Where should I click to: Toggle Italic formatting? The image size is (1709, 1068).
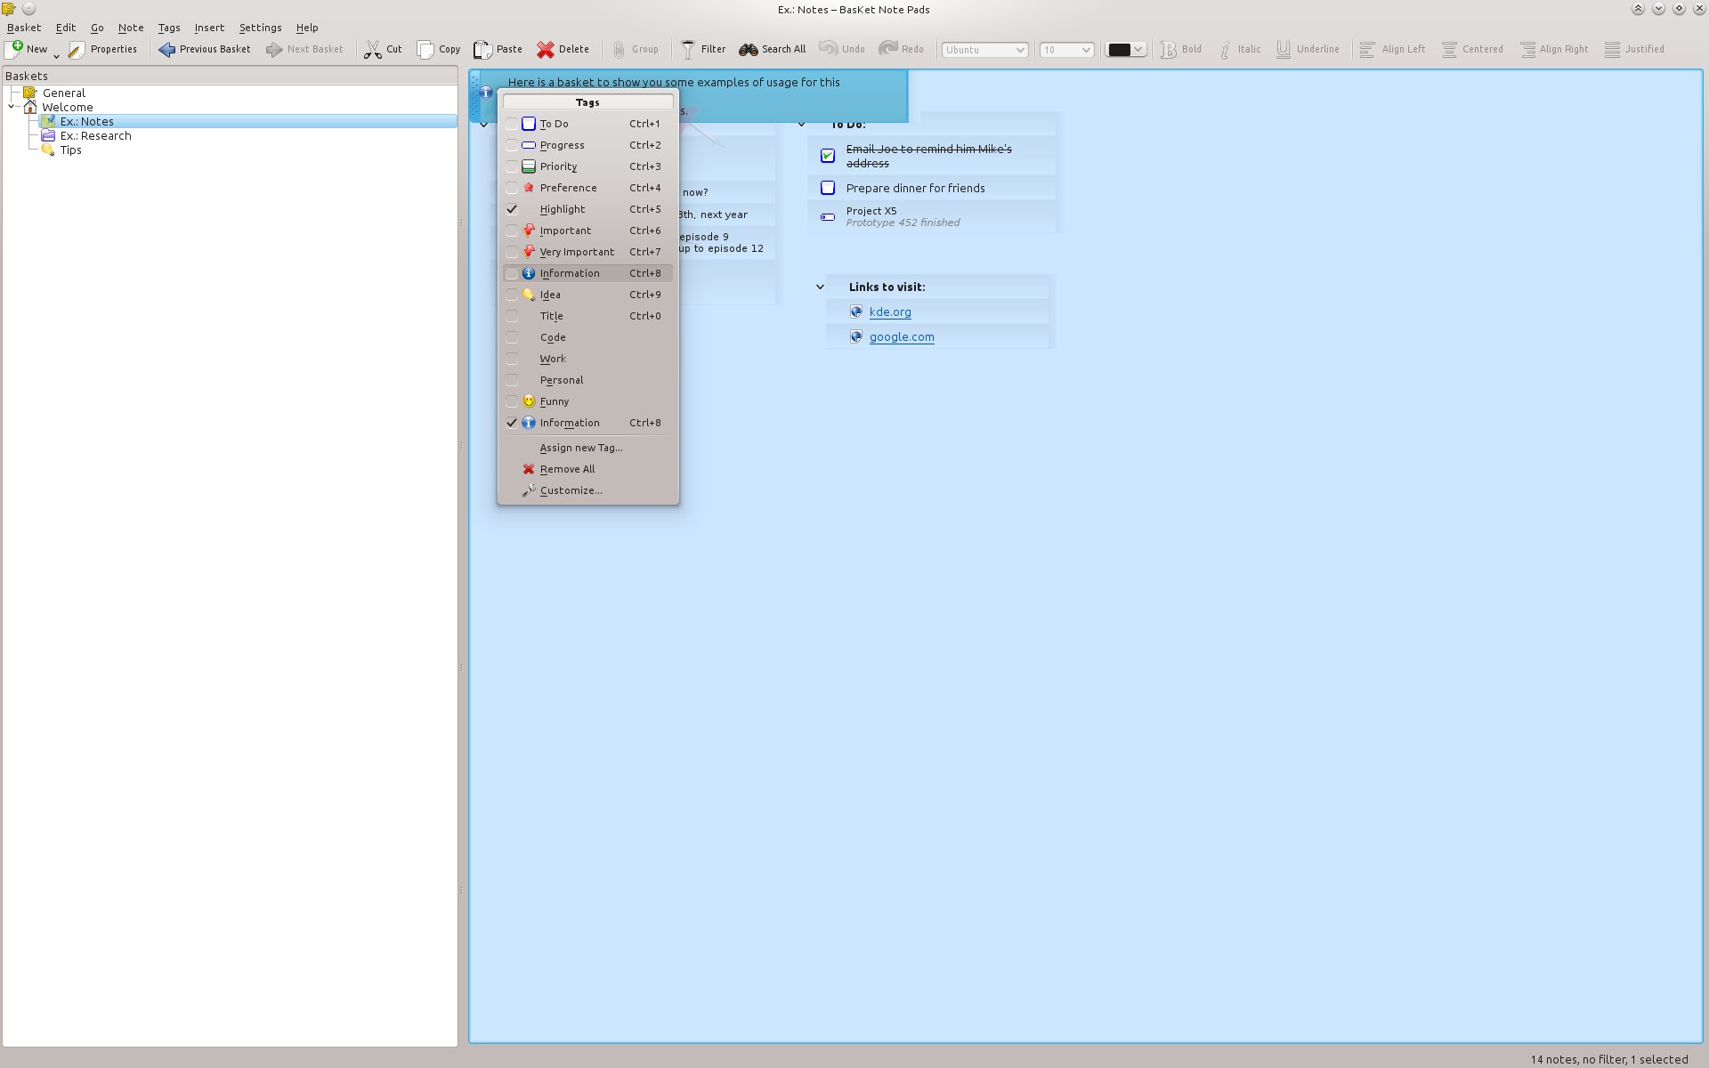pos(1239,49)
